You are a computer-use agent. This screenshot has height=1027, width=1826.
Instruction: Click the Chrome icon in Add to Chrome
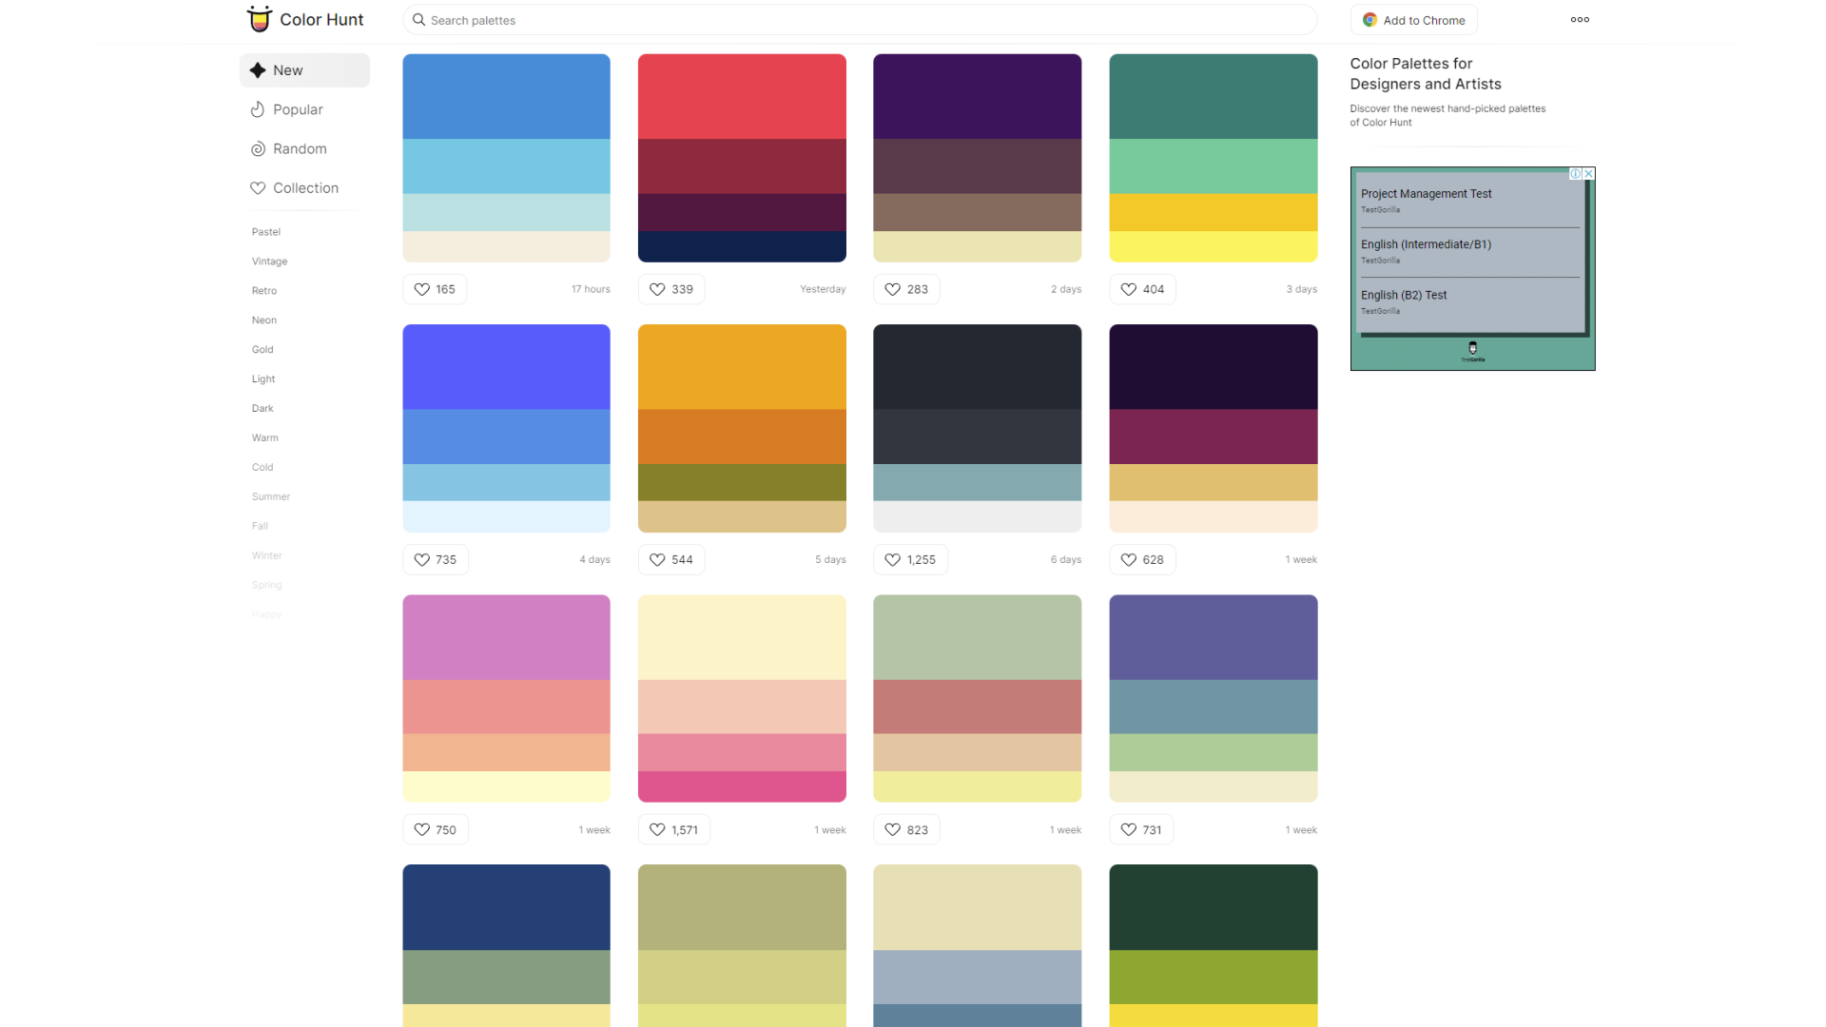point(1369,20)
